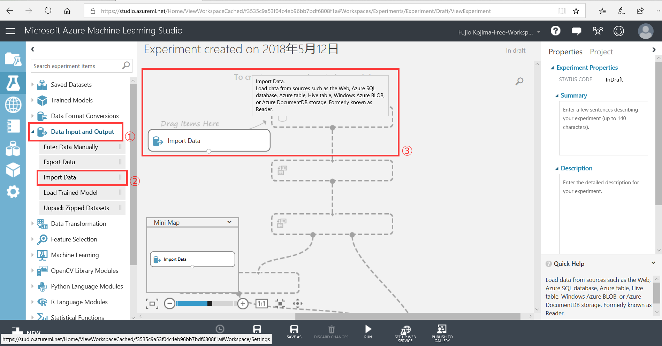Set canvas zoom to 1:1
Image resolution: width=662 pixels, height=346 pixels.
261,303
